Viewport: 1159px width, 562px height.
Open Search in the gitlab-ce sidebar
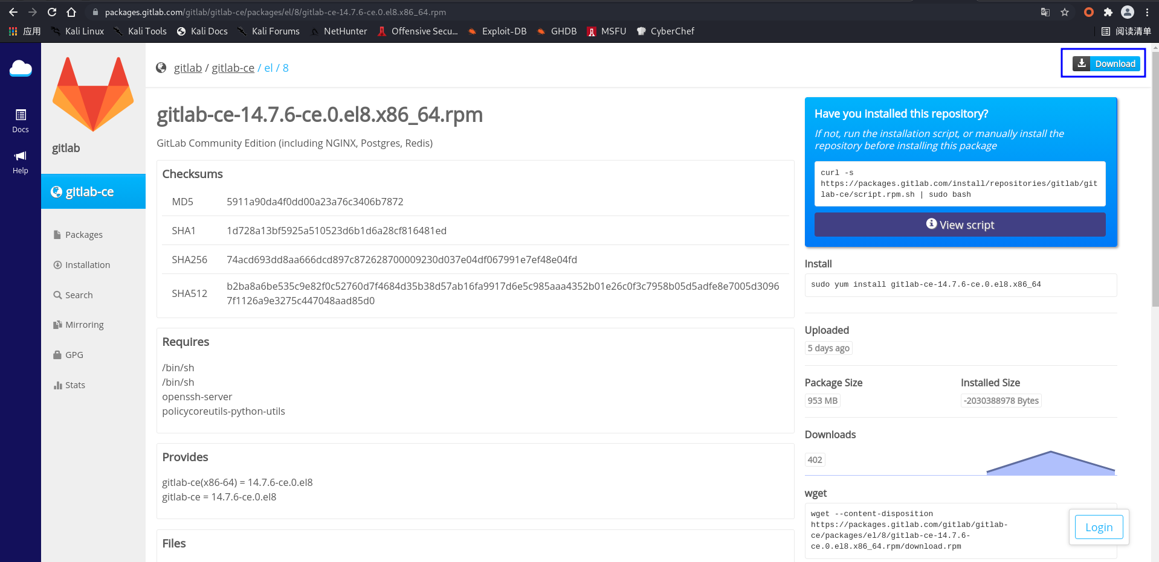(79, 295)
